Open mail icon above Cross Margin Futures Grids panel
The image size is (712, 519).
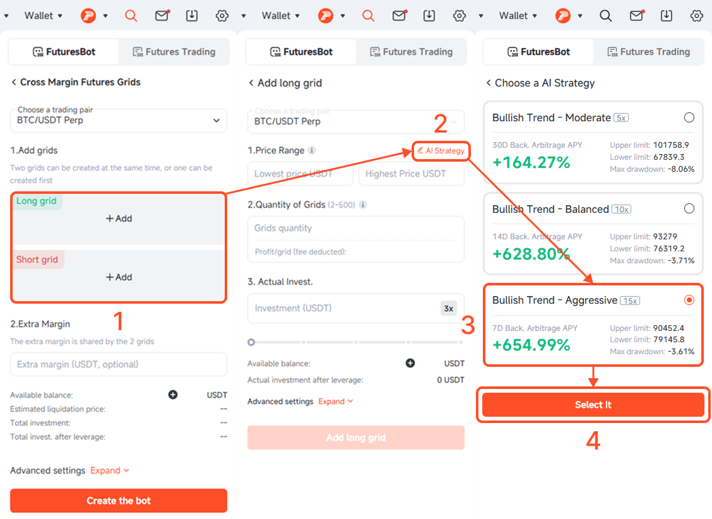click(x=162, y=16)
